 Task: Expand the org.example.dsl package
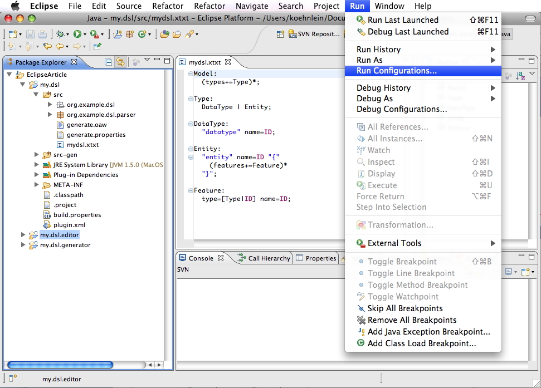[x=50, y=105]
